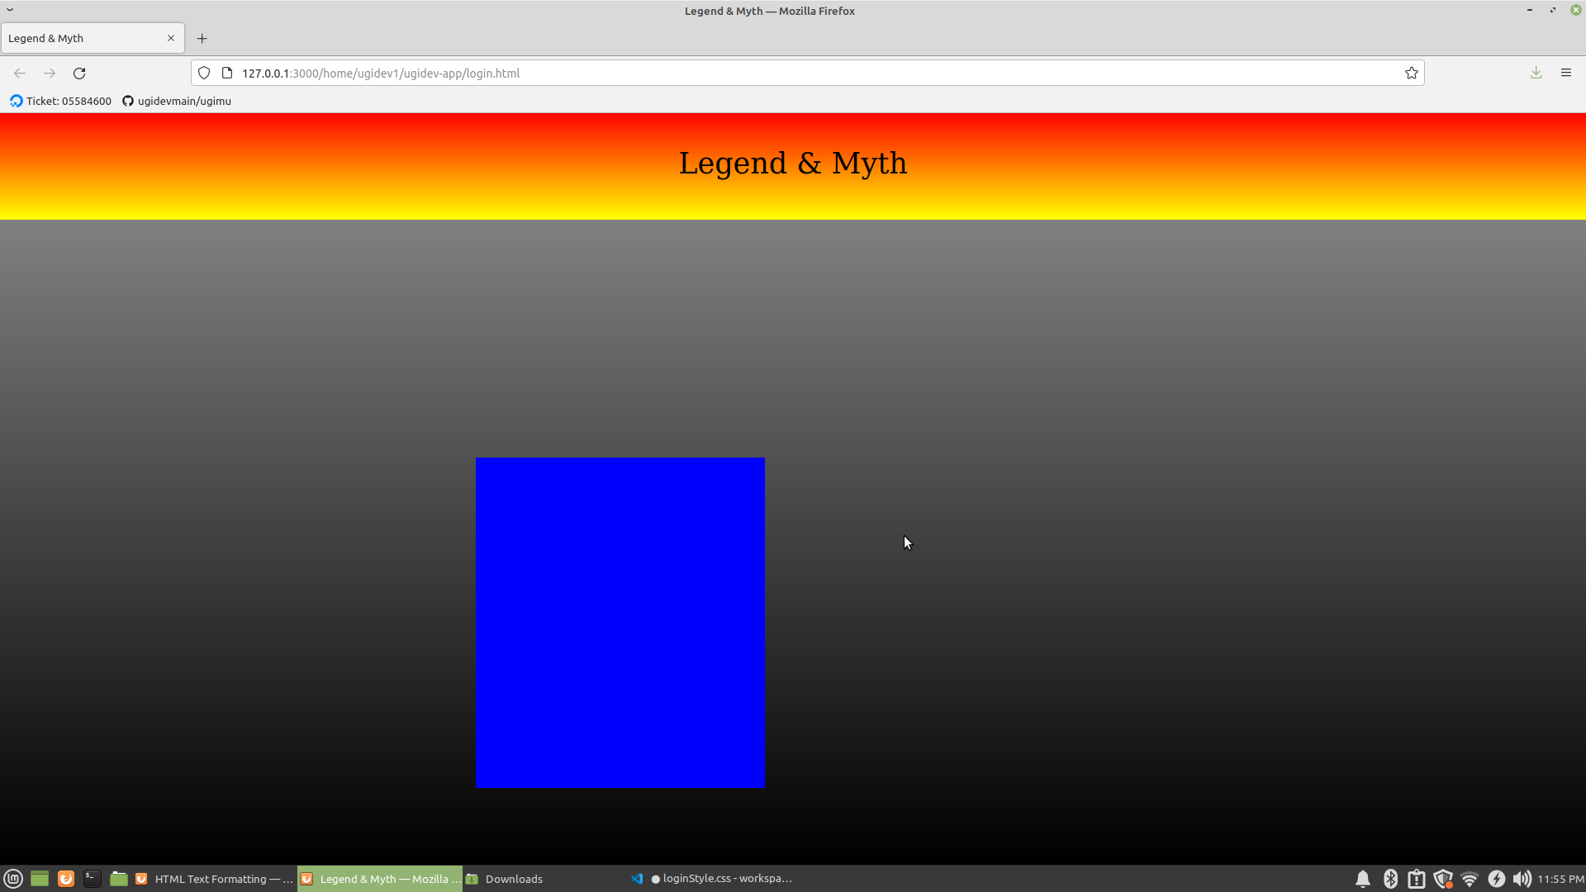The image size is (1586, 892).
Task: Open the volume control
Action: coord(1522,879)
